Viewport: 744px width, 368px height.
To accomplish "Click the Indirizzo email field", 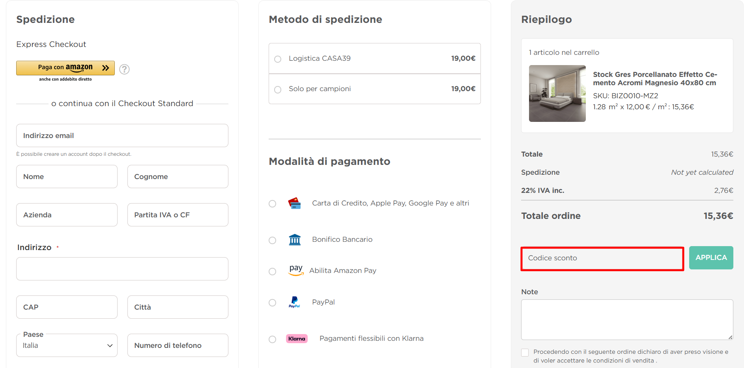I will (122, 136).
